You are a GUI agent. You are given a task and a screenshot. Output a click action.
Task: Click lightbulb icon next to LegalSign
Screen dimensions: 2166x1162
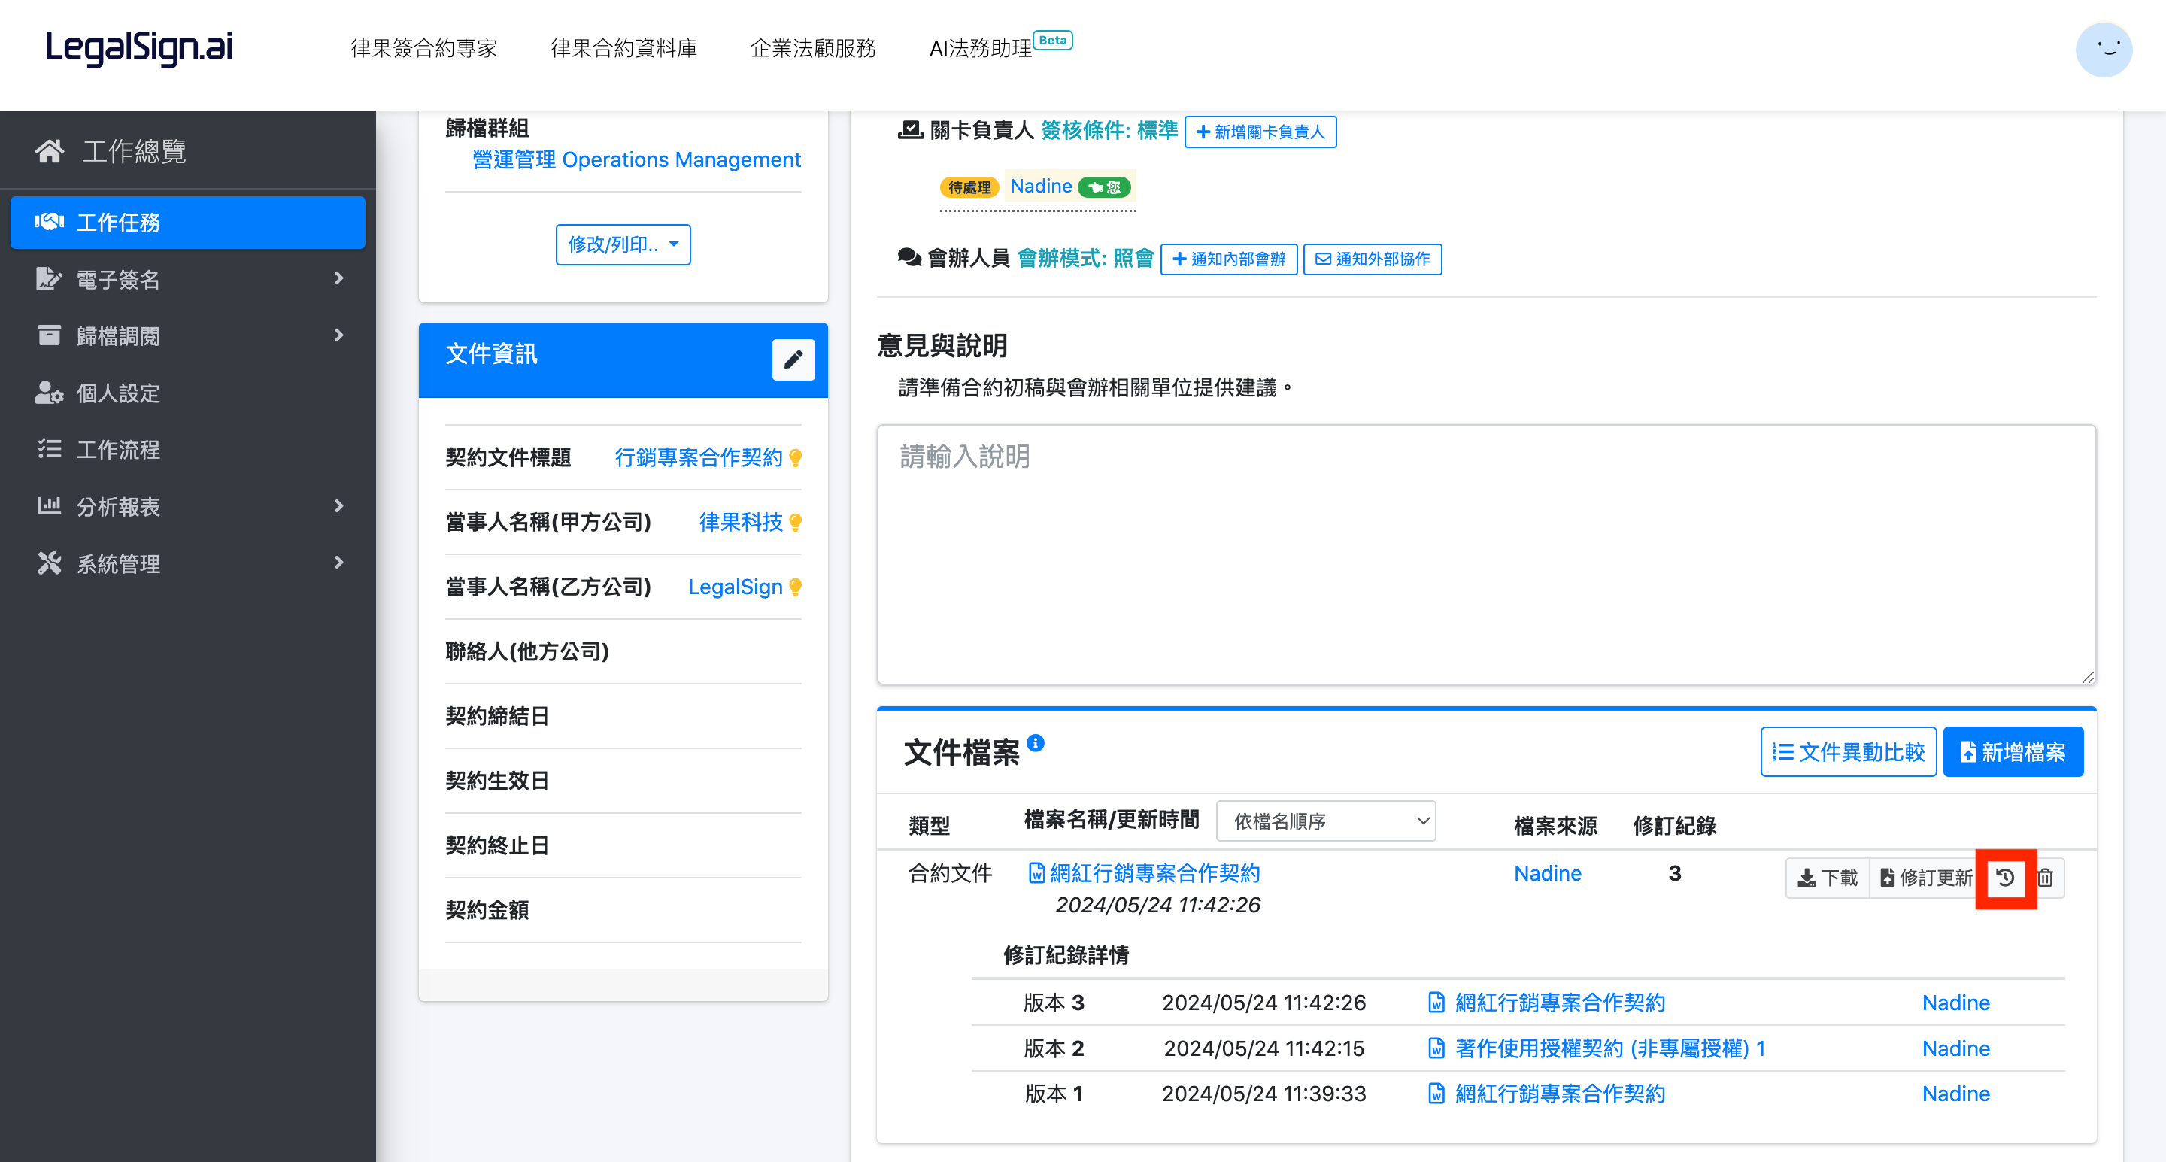(796, 587)
